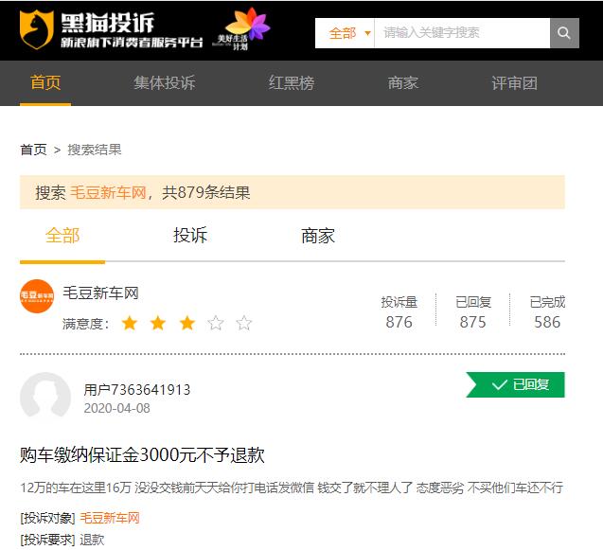Click the magnifier search button
The height and width of the screenshot is (550, 603).
coord(564,33)
